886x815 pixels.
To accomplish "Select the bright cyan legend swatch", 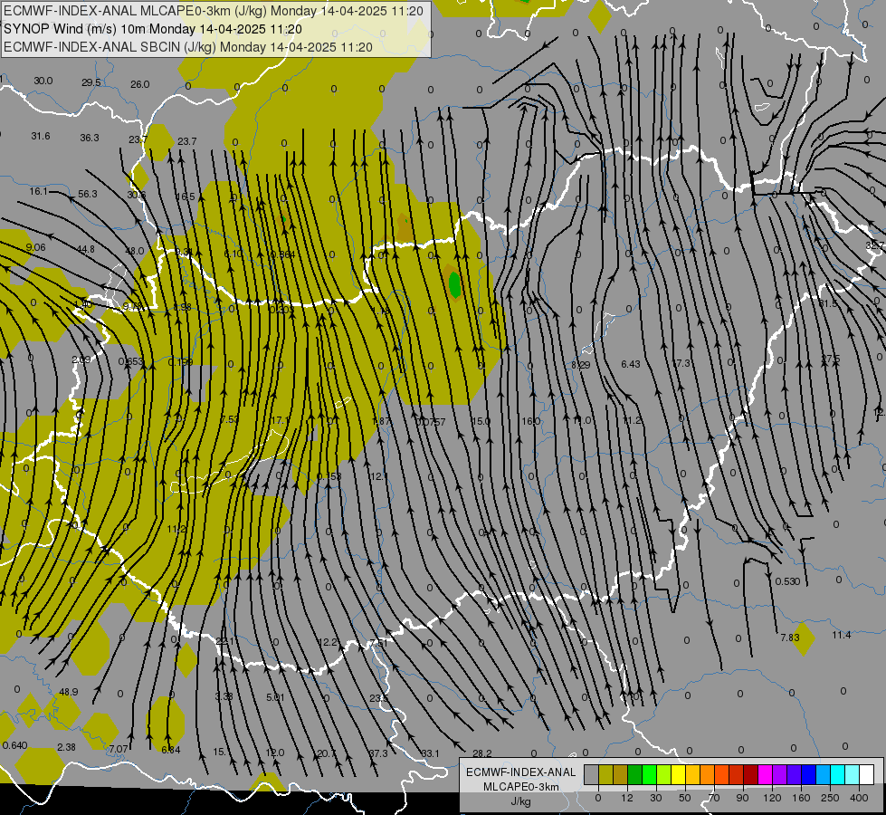I will click(837, 774).
